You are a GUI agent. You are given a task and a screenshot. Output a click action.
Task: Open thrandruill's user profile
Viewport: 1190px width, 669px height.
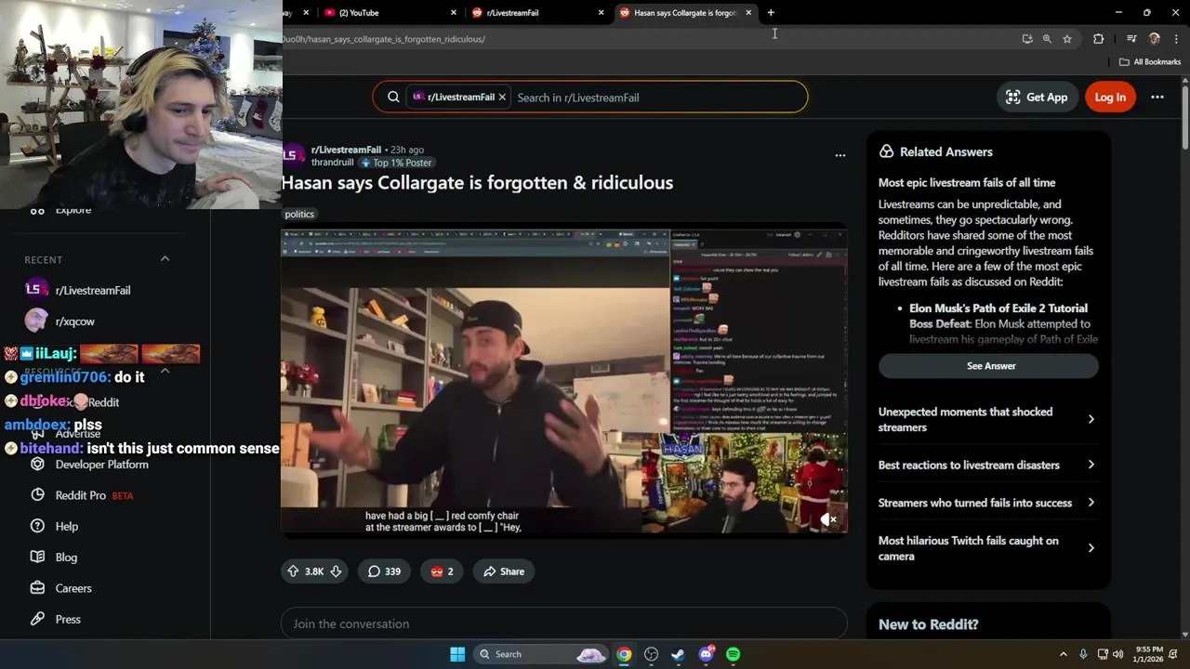tap(332, 163)
